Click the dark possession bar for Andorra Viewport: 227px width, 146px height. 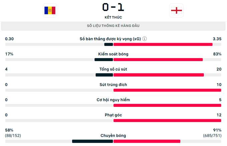pos(104,60)
